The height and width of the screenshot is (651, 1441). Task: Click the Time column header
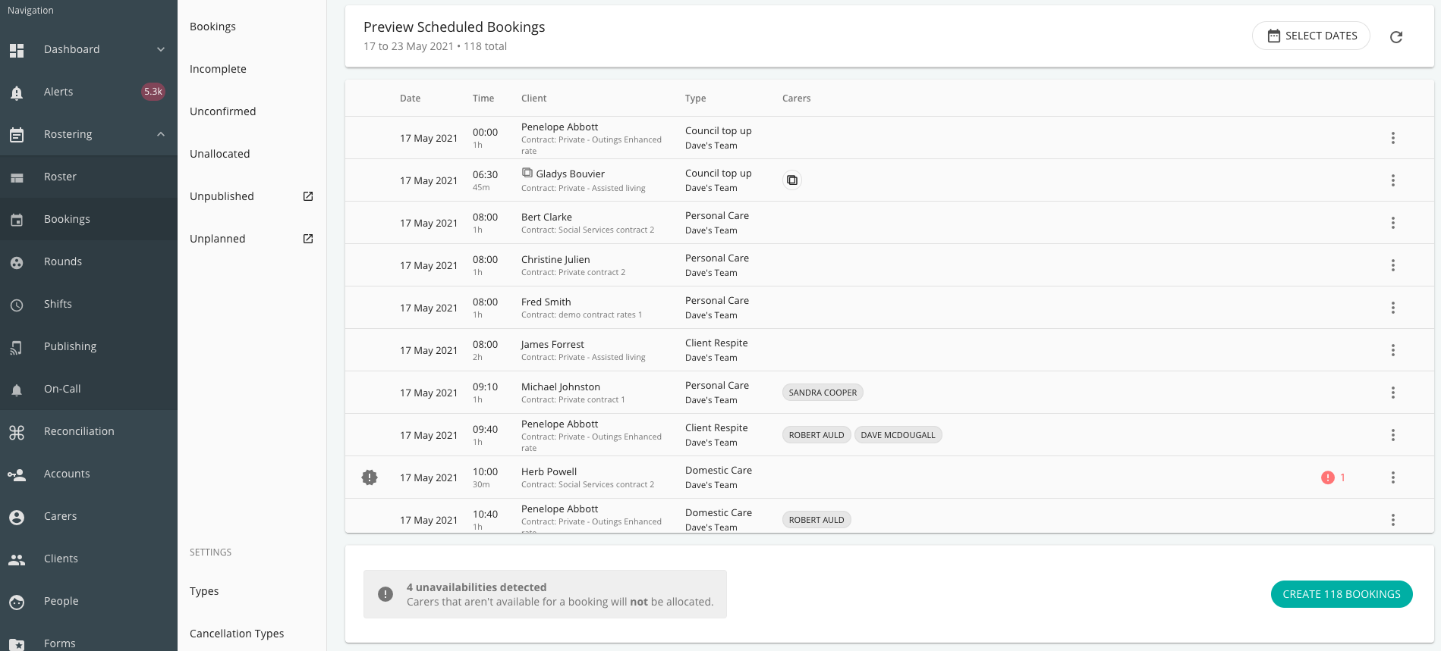click(x=483, y=99)
